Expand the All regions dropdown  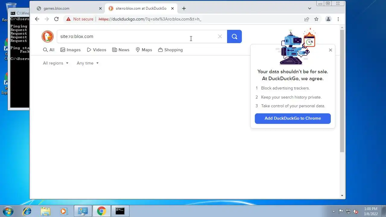(56, 63)
